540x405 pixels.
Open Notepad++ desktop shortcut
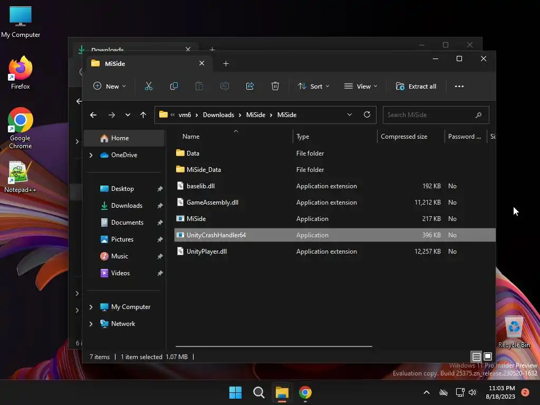(x=20, y=177)
